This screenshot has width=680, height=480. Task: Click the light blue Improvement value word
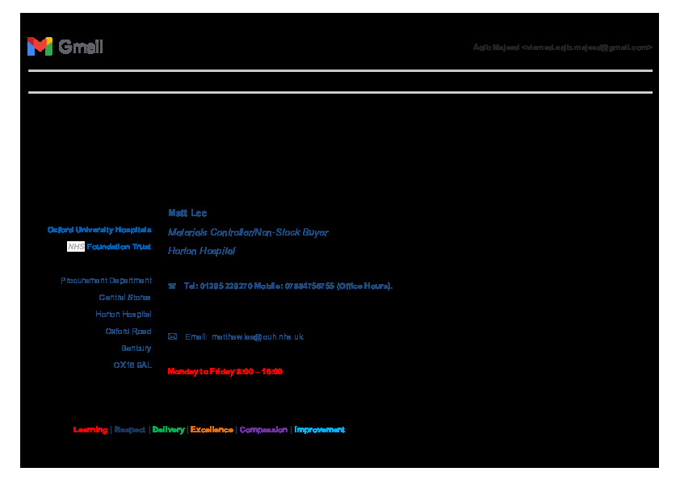[319, 430]
